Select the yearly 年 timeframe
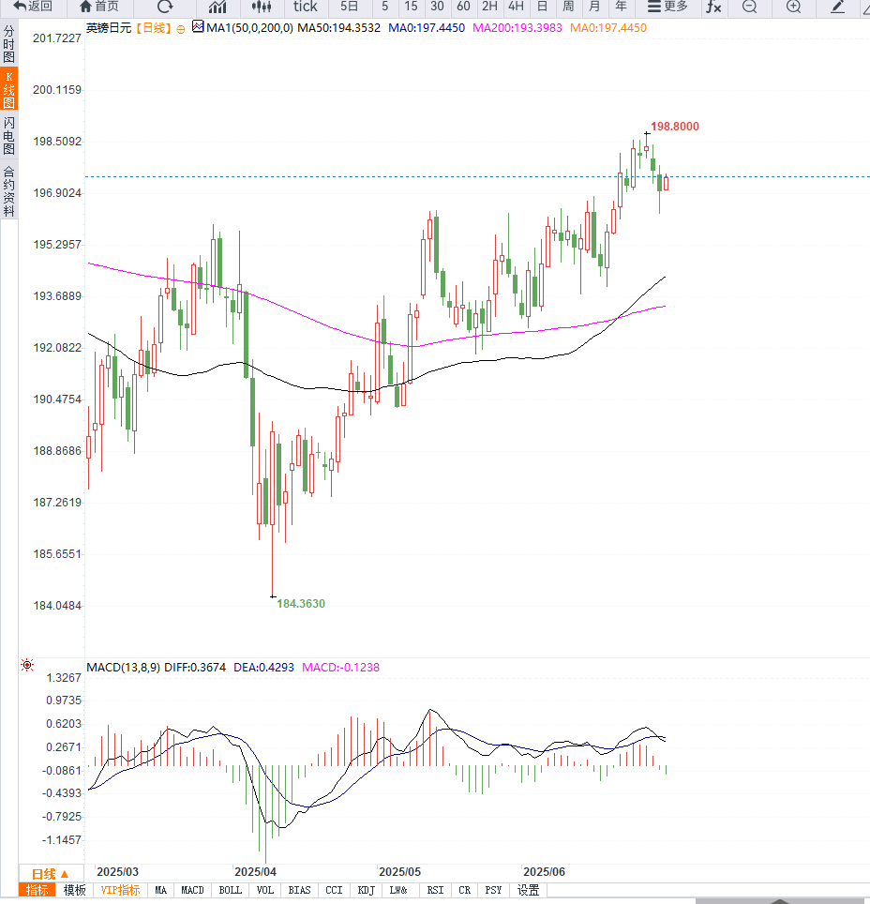The height and width of the screenshot is (904, 870). 621,7
